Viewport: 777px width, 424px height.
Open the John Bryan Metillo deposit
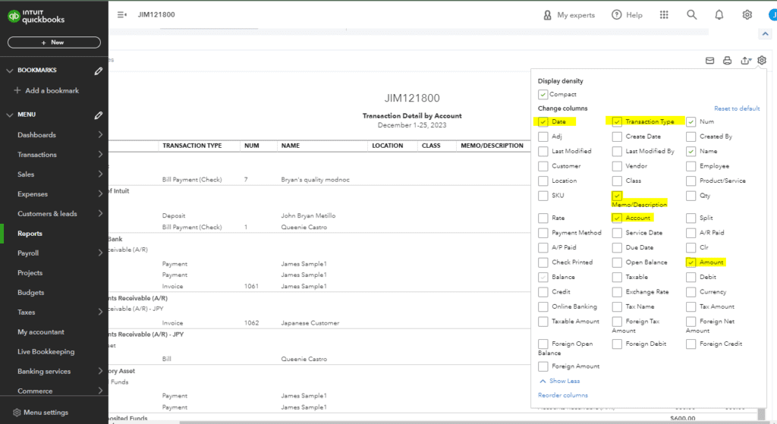[x=308, y=215]
